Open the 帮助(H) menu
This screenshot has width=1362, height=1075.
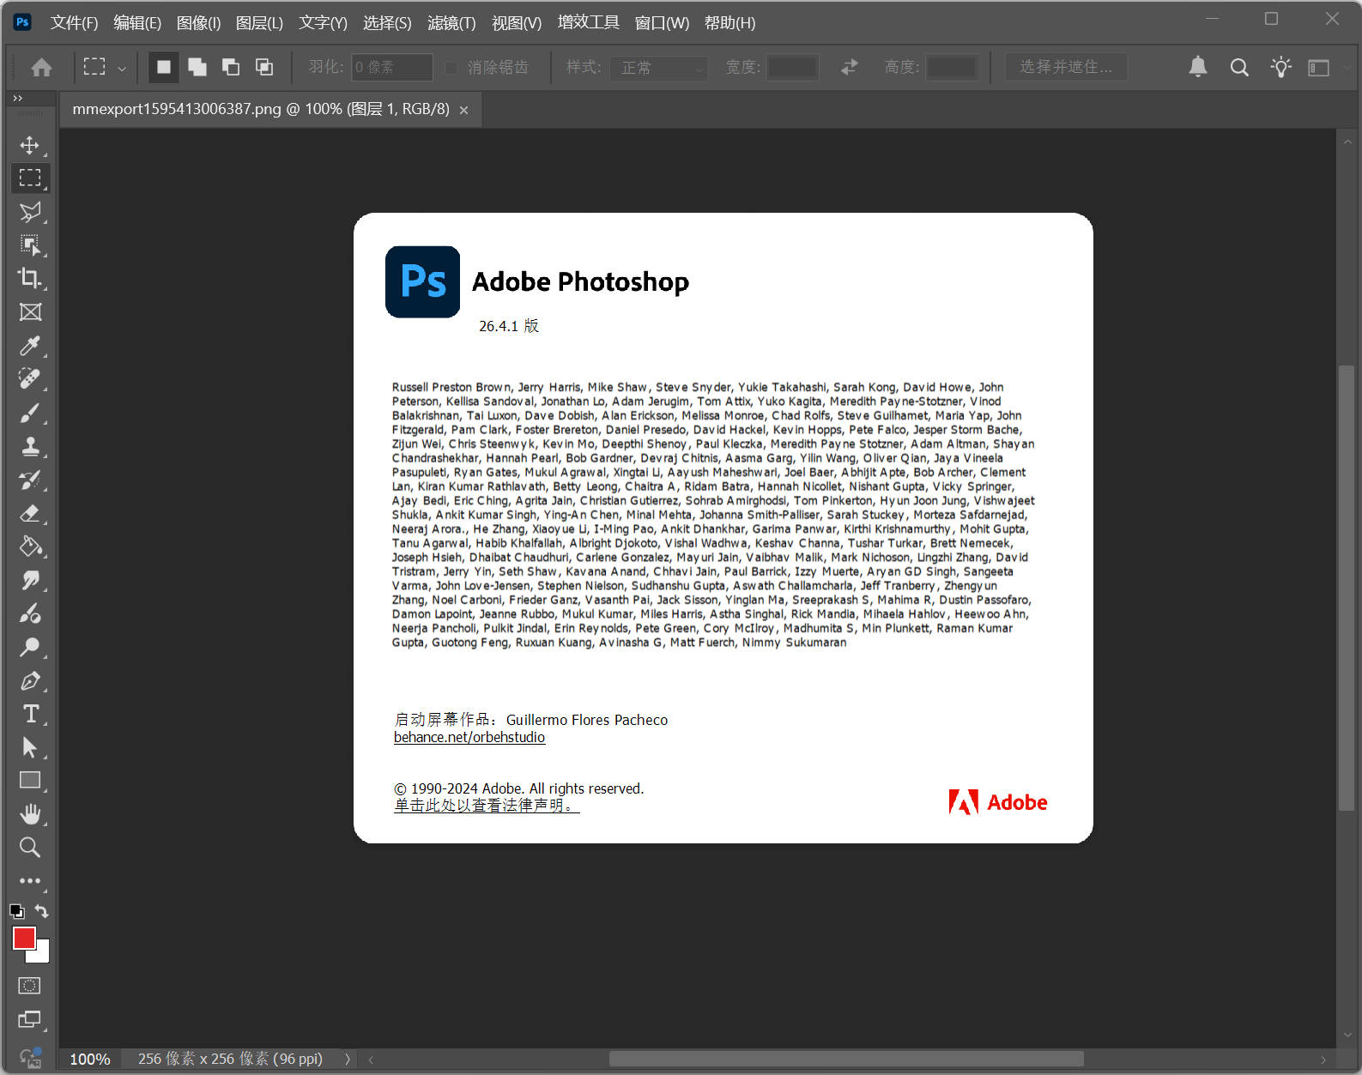[729, 23]
